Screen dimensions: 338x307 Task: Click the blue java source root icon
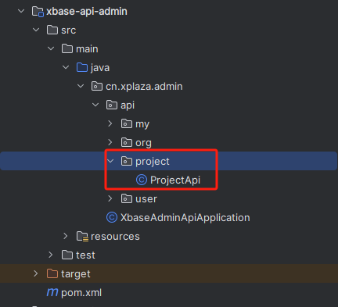pos(82,67)
